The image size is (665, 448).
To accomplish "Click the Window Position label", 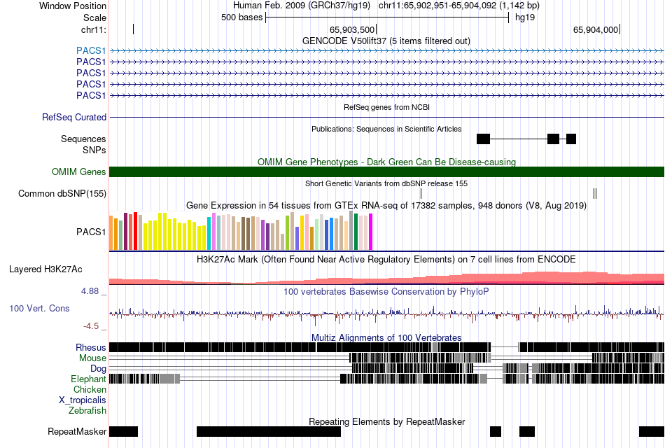I will click(73, 6).
